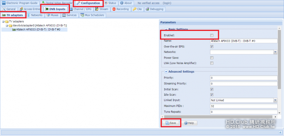Select the Configuration tab
The image size is (284, 136).
click(88, 3)
